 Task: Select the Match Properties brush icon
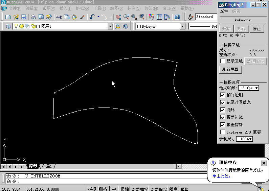[x=82, y=17]
